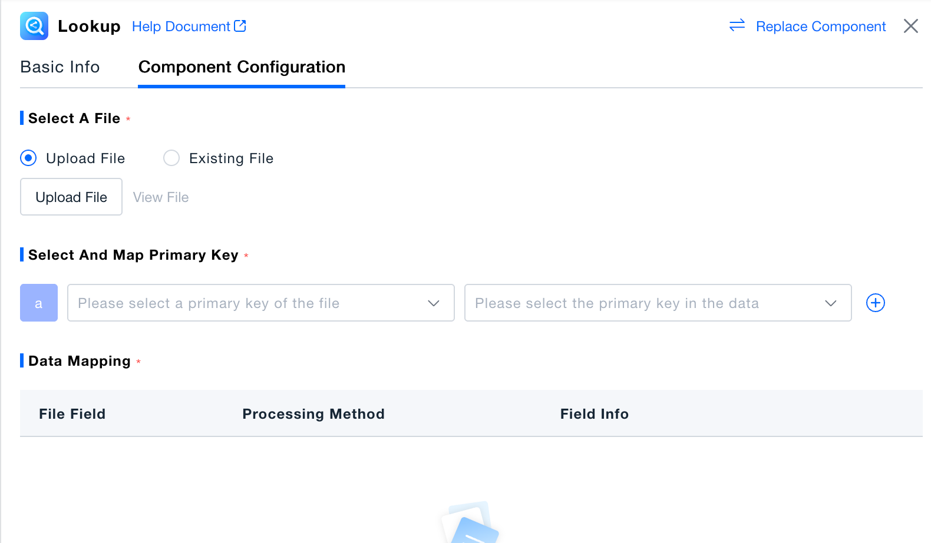The height and width of the screenshot is (543, 931).
Task: Click the Replace Component swap arrows icon
Action: 737,25
